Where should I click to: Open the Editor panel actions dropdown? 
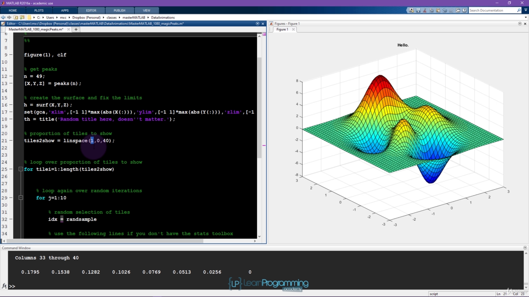click(x=258, y=24)
